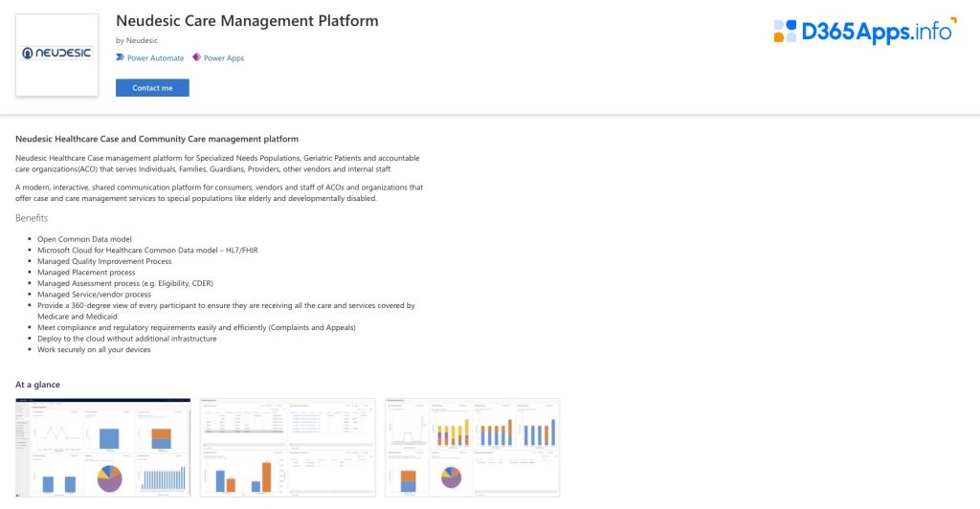The width and height of the screenshot is (980, 509).
Task: Click the 'At a glance' heading
Action: pos(37,385)
